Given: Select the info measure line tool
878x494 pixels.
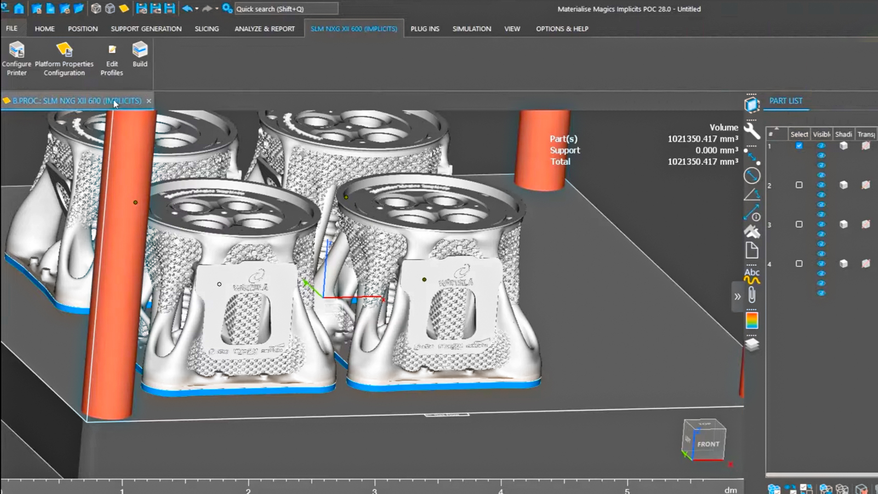Looking at the screenshot, I should click(752, 213).
